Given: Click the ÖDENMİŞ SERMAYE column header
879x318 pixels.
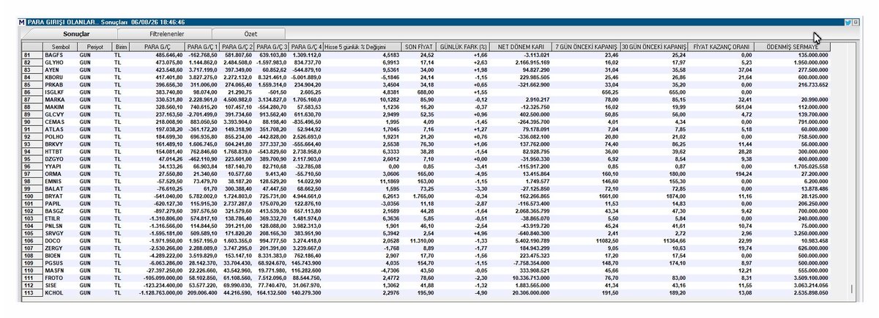Looking at the screenshot, I should coord(793,46).
